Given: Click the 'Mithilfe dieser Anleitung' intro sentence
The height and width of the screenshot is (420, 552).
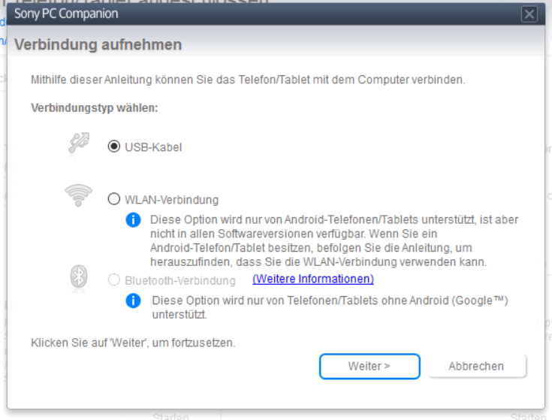Looking at the screenshot, I should point(248,80).
